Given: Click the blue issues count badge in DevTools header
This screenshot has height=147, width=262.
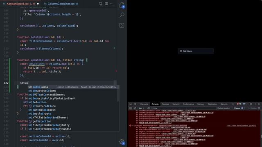Looking at the screenshot, I should coord(245,104).
